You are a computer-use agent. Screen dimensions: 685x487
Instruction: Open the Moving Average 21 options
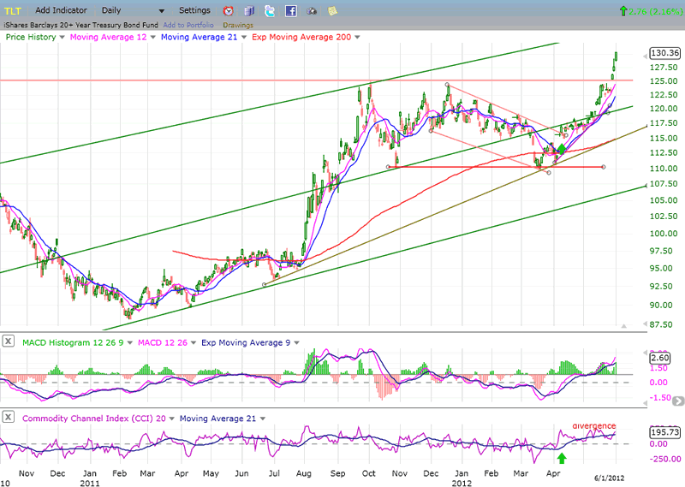(242, 37)
